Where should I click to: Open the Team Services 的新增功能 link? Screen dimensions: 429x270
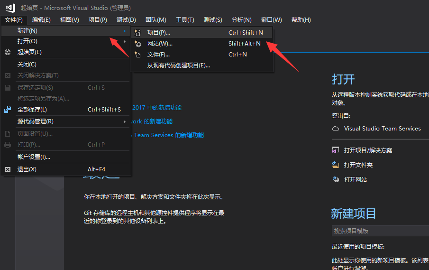[168, 135]
